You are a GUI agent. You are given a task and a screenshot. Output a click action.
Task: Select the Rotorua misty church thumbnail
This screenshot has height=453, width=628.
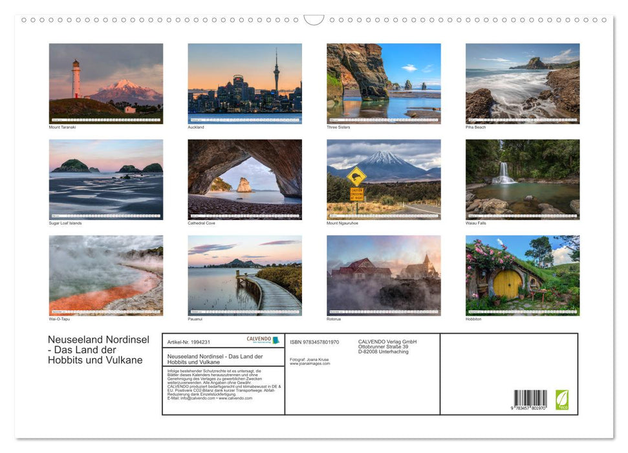(x=384, y=275)
